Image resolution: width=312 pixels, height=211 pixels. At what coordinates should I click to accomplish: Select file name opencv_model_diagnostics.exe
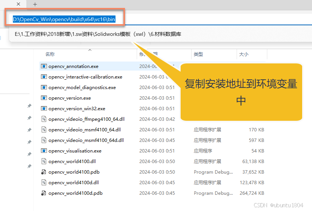tap(82, 88)
